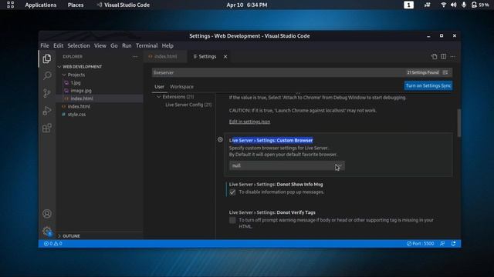This screenshot has height=277, width=494.
Task: Click the feedback icon in status bar
Action: pyautogui.click(x=442, y=244)
